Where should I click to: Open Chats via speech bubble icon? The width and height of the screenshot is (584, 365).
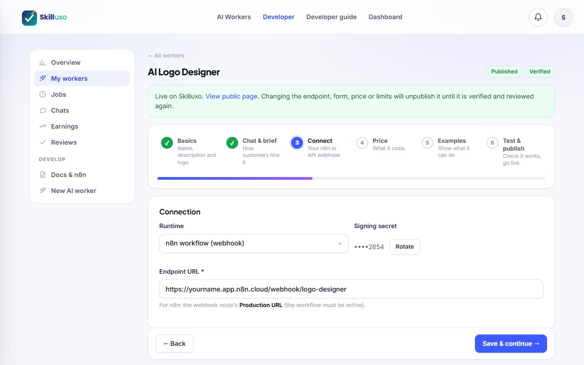[x=42, y=110]
